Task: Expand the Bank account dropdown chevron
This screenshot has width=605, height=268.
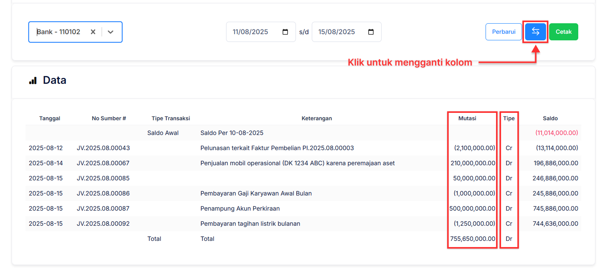Action: (111, 32)
